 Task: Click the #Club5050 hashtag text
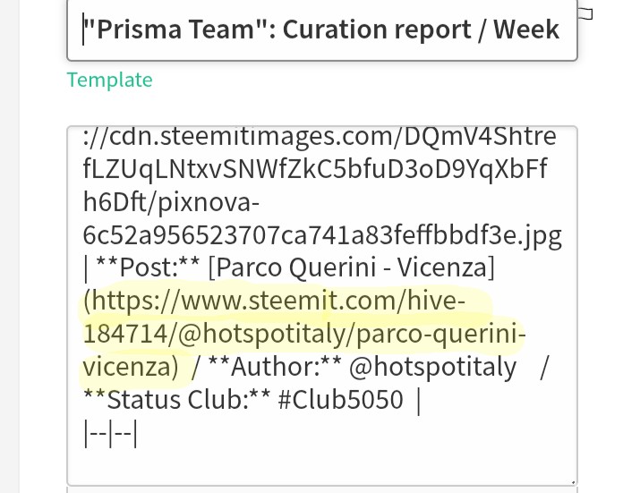[x=341, y=400]
